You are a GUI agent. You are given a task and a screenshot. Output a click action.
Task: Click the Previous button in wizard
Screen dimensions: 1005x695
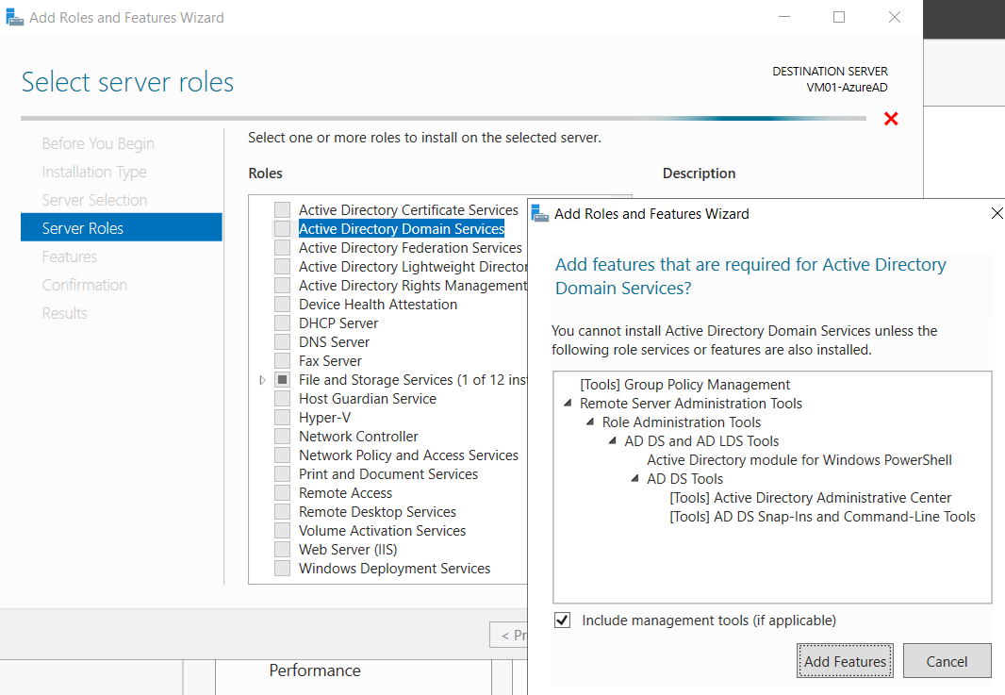(509, 635)
